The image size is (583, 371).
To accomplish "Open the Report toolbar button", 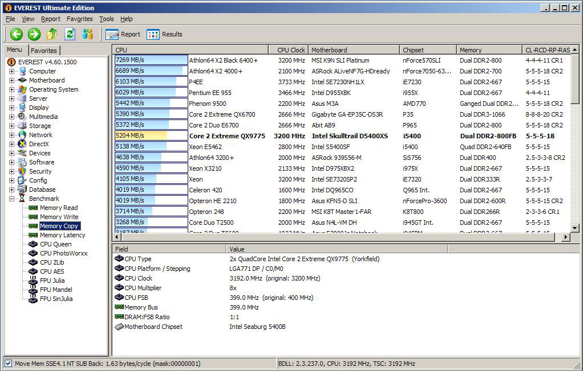I will click(123, 34).
